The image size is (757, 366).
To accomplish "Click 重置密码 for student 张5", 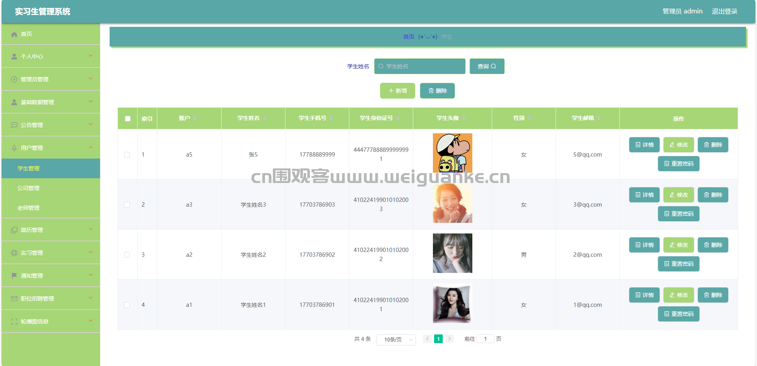I will click(679, 164).
